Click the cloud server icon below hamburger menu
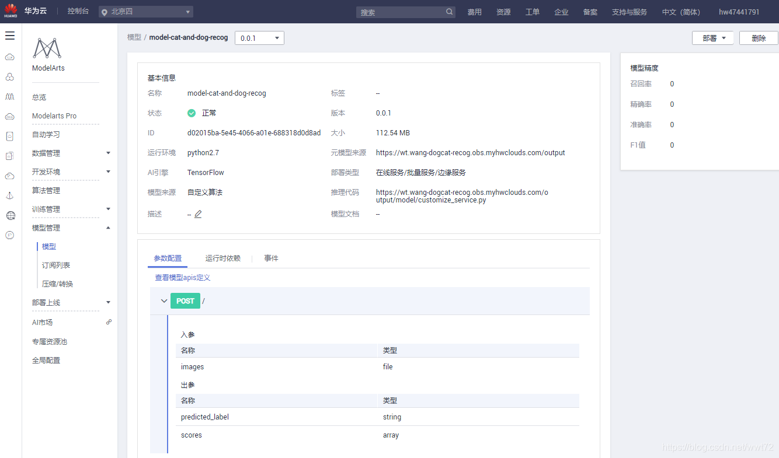The image size is (779, 458). click(10, 57)
